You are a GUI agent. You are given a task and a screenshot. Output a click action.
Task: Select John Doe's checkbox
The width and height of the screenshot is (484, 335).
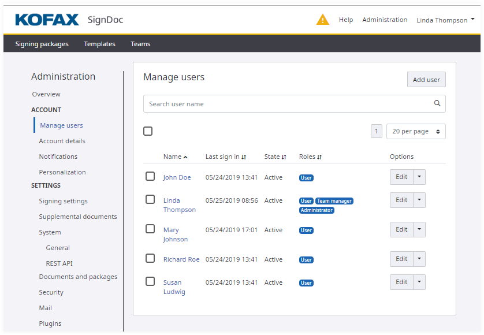(x=150, y=176)
